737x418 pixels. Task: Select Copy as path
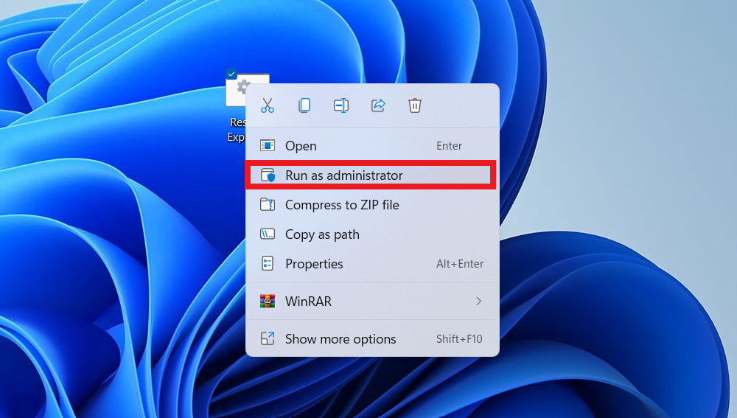click(x=371, y=234)
